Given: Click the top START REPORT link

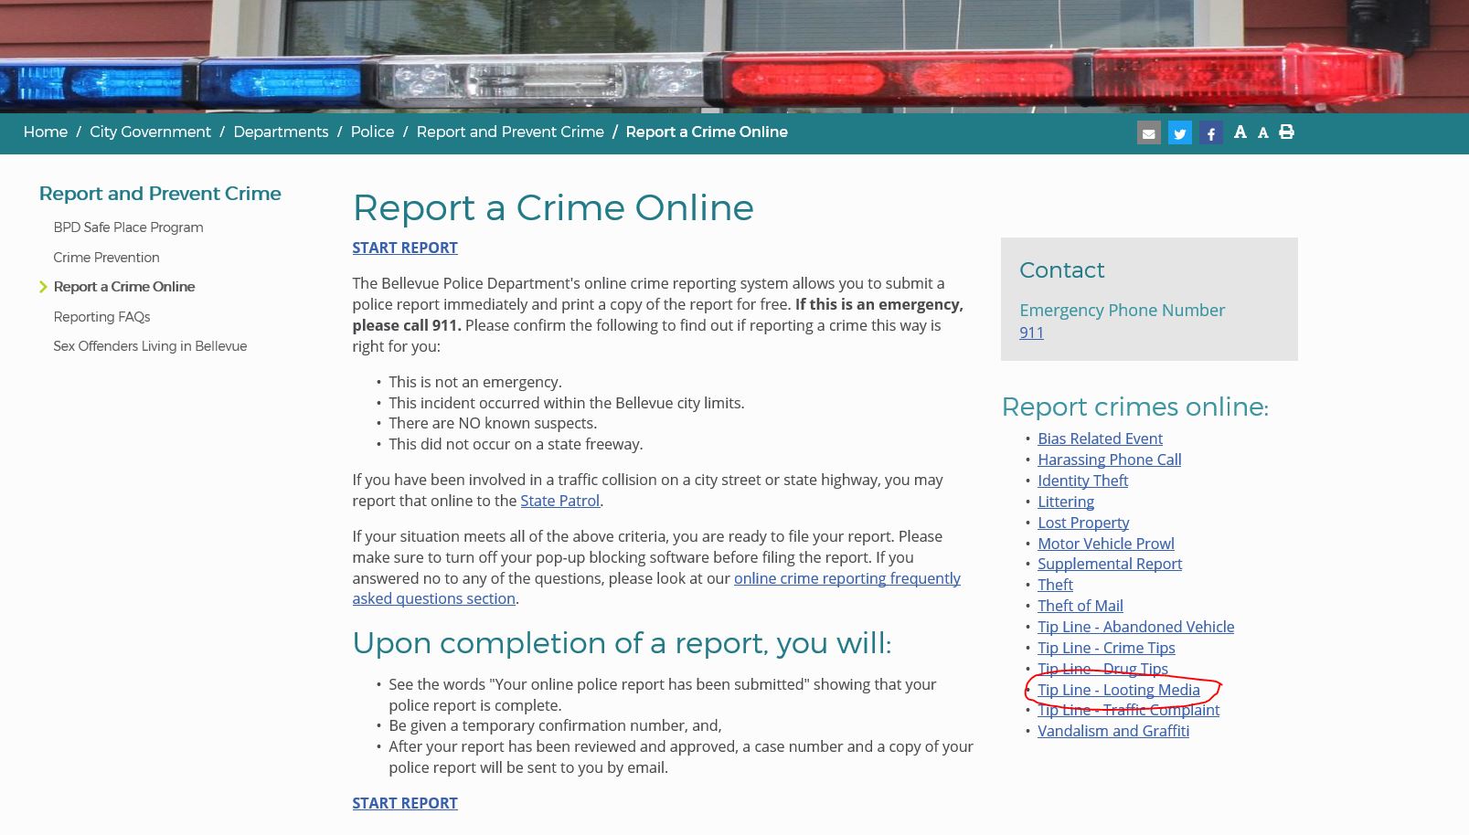Looking at the screenshot, I should pyautogui.click(x=404, y=248).
